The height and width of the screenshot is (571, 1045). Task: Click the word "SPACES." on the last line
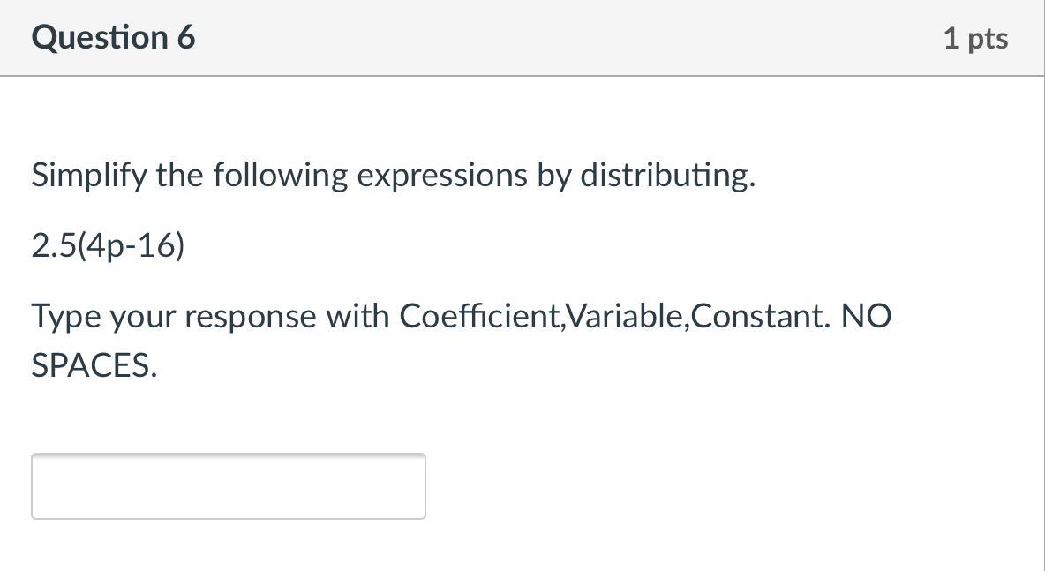pos(94,364)
